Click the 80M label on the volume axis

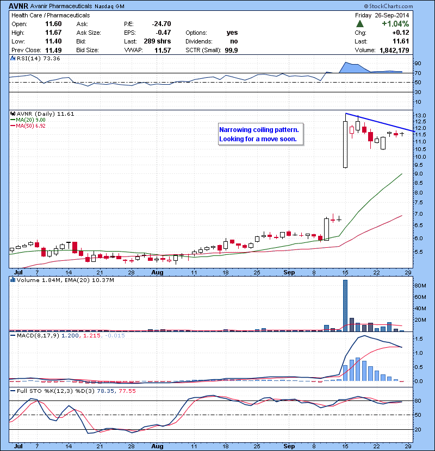[420, 286]
